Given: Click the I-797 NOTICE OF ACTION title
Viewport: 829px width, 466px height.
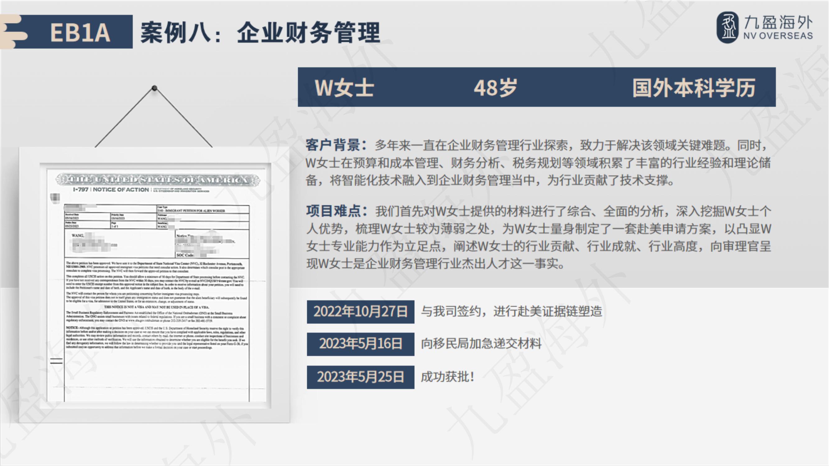Looking at the screenshot, I should click(111, 190).
